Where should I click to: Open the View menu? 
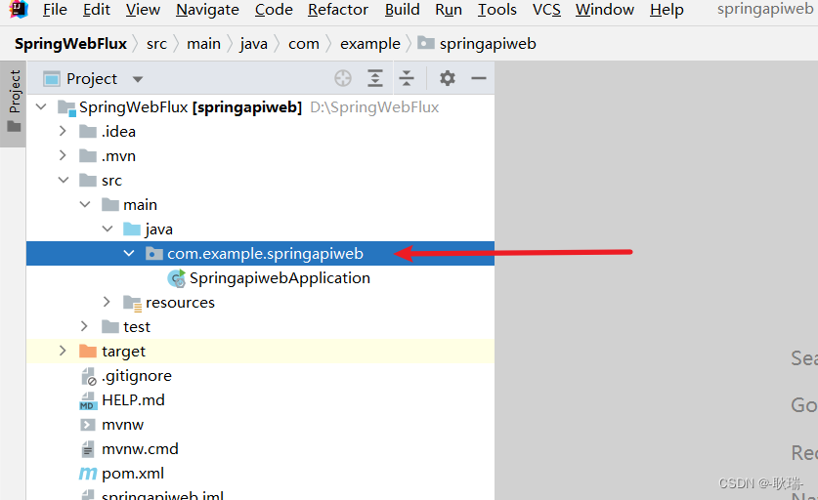tap(143, 10)
